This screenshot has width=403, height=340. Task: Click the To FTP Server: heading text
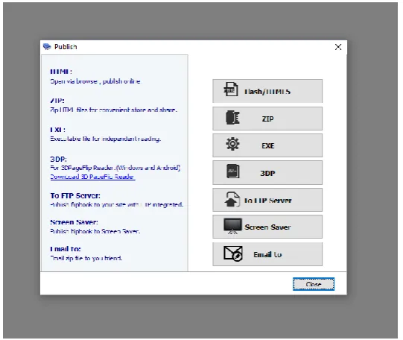[x=75, y=195]
